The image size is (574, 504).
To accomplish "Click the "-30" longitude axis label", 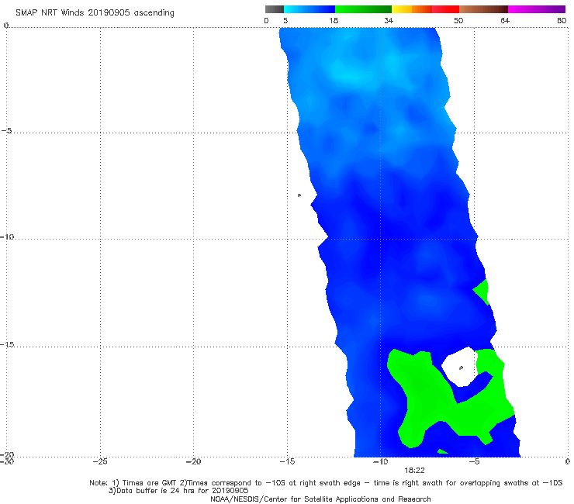I will 7,461.
